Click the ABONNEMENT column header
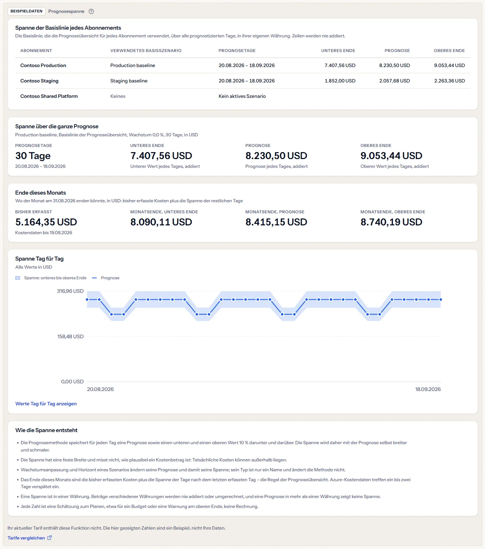The width and height of the screenshot is (485, 549). [x=36, y=51]
